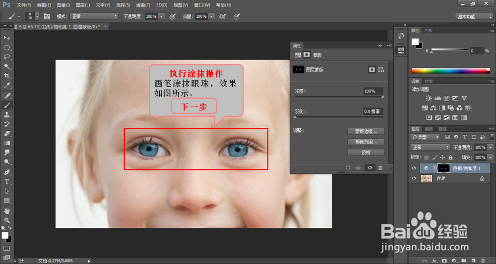Toggle pressure for size button

tap(237, 16)
